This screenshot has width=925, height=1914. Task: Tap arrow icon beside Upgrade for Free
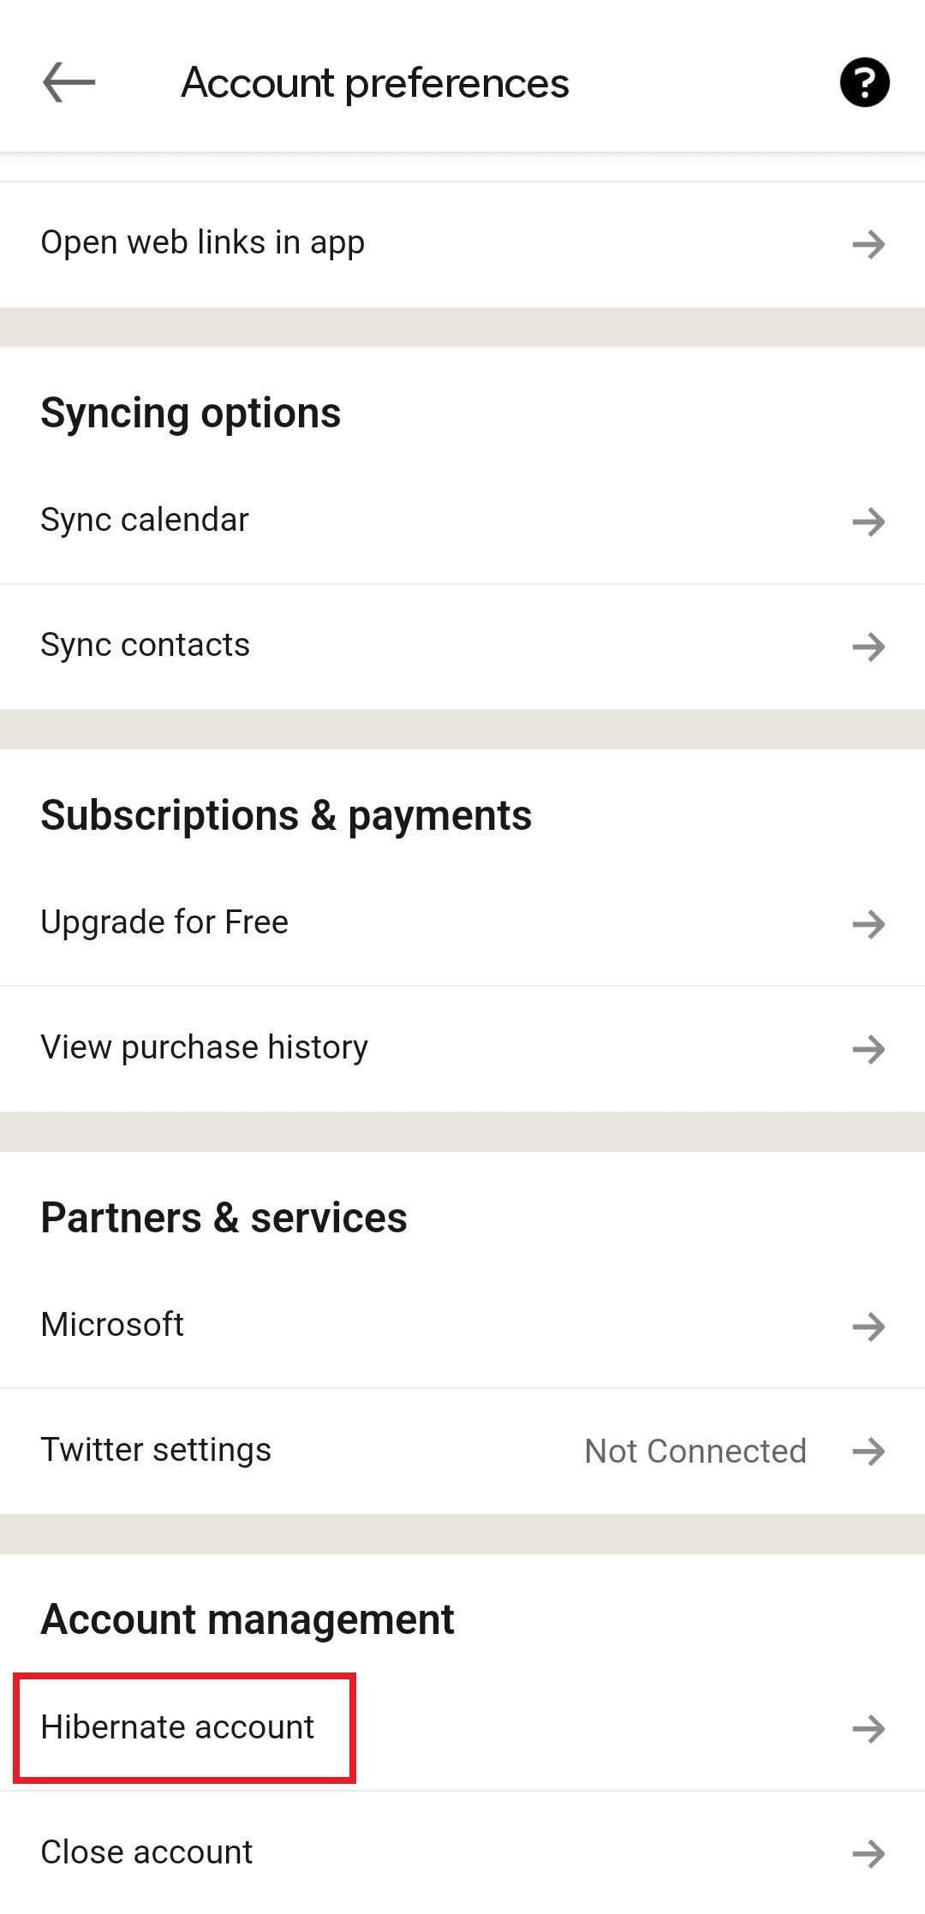tap(868, 924)
